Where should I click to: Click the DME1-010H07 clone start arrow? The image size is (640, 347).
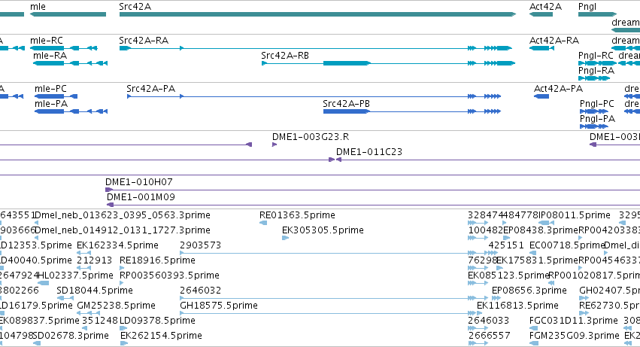pyautogui.click(x=108, y=190)
